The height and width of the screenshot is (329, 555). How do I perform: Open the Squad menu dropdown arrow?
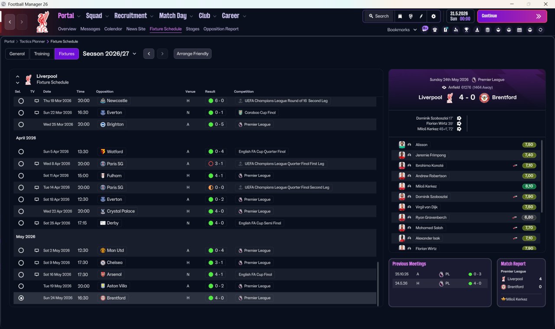[107, 16]
